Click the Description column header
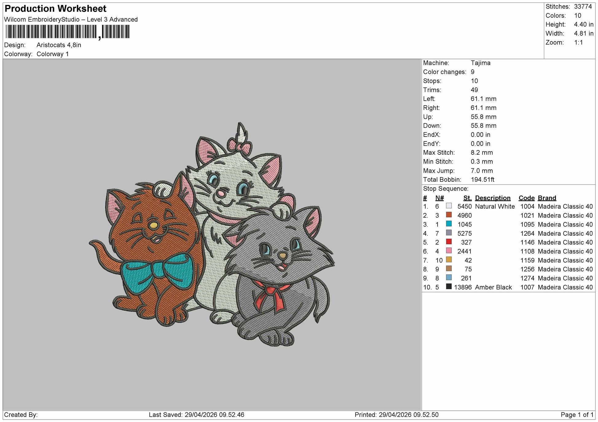Image resolution: width=598 pixels, height=422 pixels. click(x=493, y=198)
